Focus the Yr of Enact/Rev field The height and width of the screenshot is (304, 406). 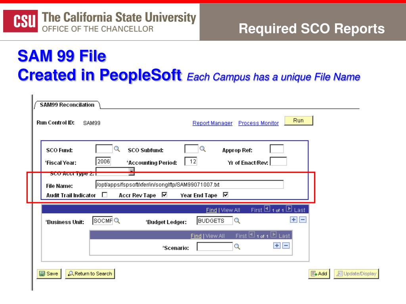pos(278,161)
